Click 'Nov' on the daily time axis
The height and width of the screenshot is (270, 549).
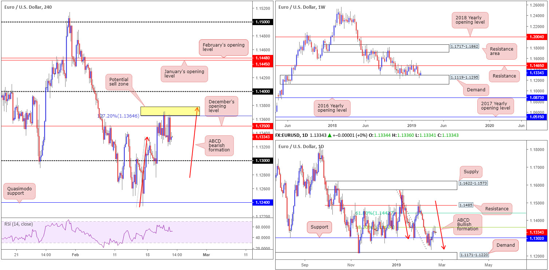tap(351, 265)
